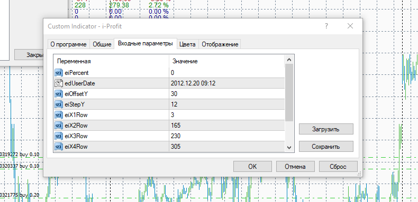Select the eiX3Row variable type icon
Image resolution: width=418 pixels, height=202 pixels.
pos(59,136)
